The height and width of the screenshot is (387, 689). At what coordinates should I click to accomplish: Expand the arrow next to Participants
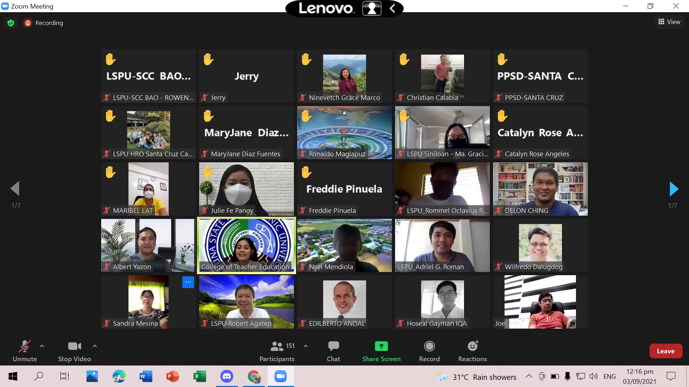(x=306, y=346)
